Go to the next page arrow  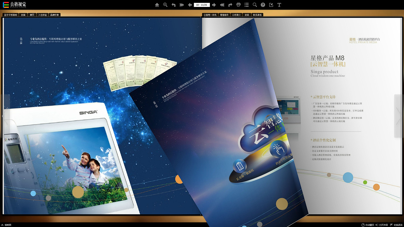pos(214,5)
